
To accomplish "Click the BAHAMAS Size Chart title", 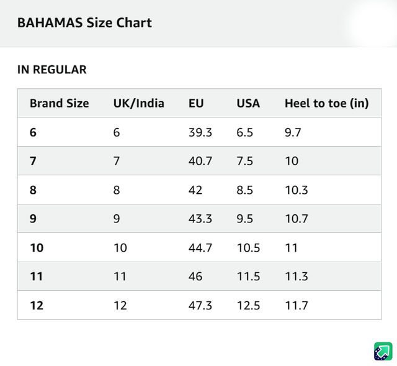I will (x=84, y=22).
